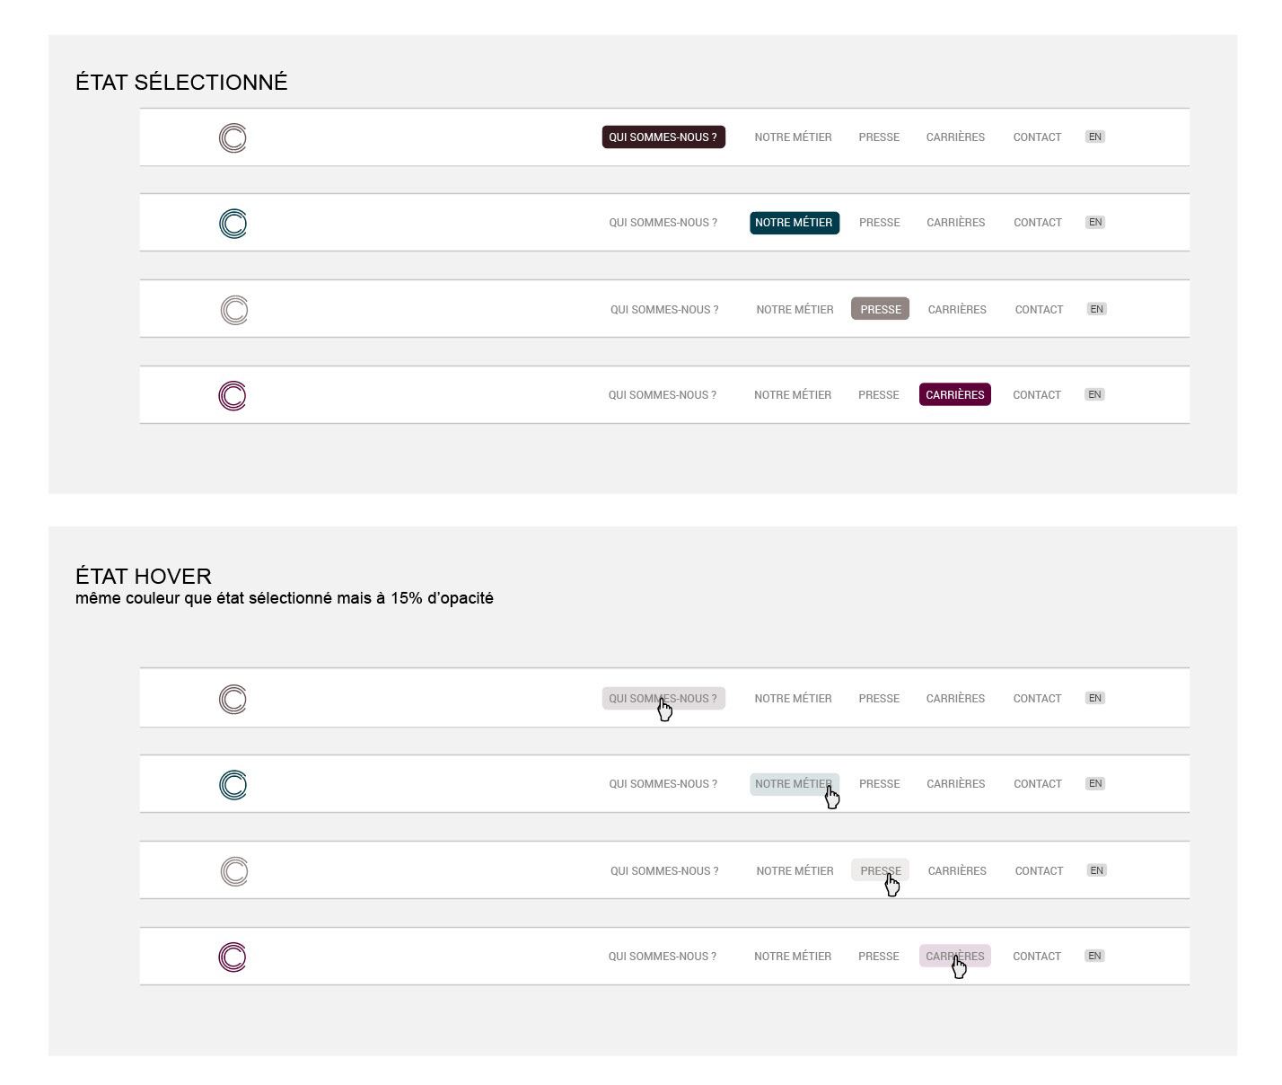This screenshot has width=1282, height=1085.
Task: Click the pale teal hovered NOTRE MÉTIER item
Action: coord(794,784)
